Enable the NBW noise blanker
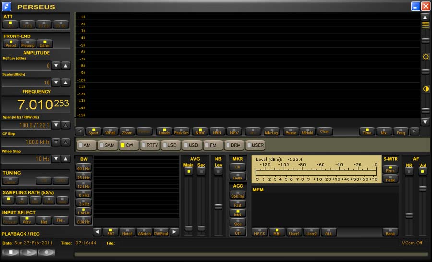The width and height of the screenshot is (432, 262). (x=200, y=131)
